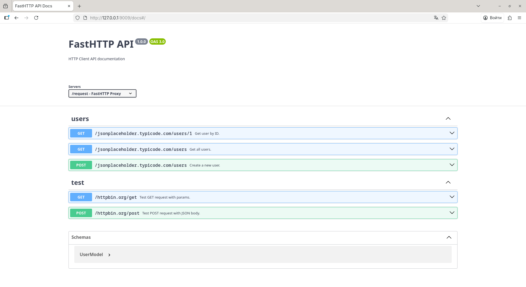Collapse the Schemas section
This screenshot has width=526, height=287.
(x=263, y=237)
